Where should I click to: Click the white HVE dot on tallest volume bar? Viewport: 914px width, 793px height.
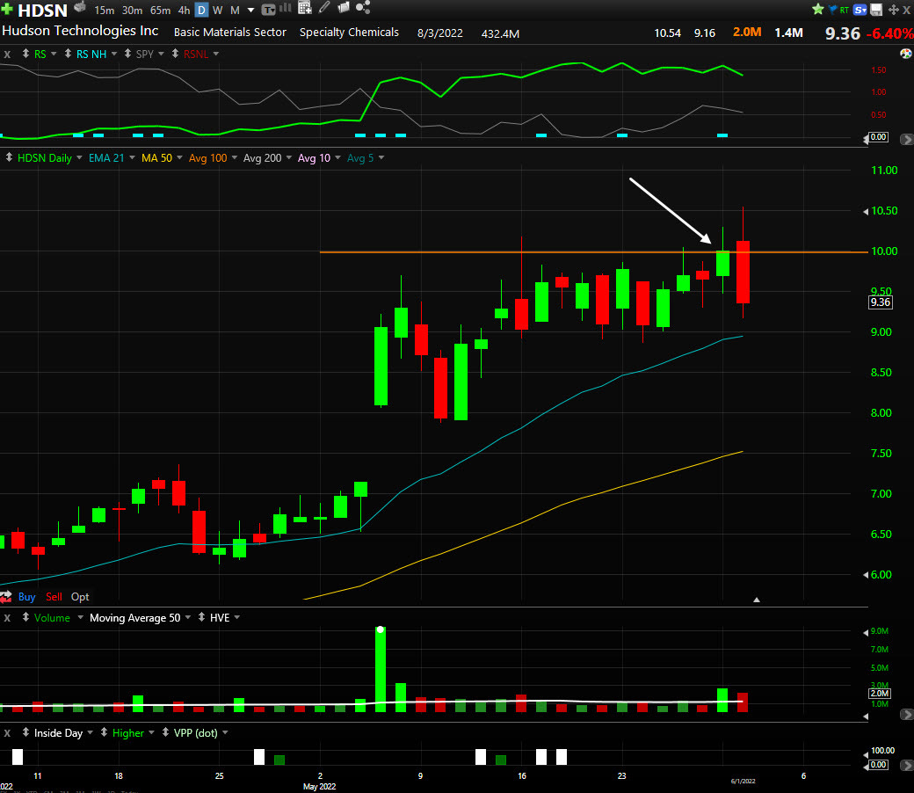point(381,629)
